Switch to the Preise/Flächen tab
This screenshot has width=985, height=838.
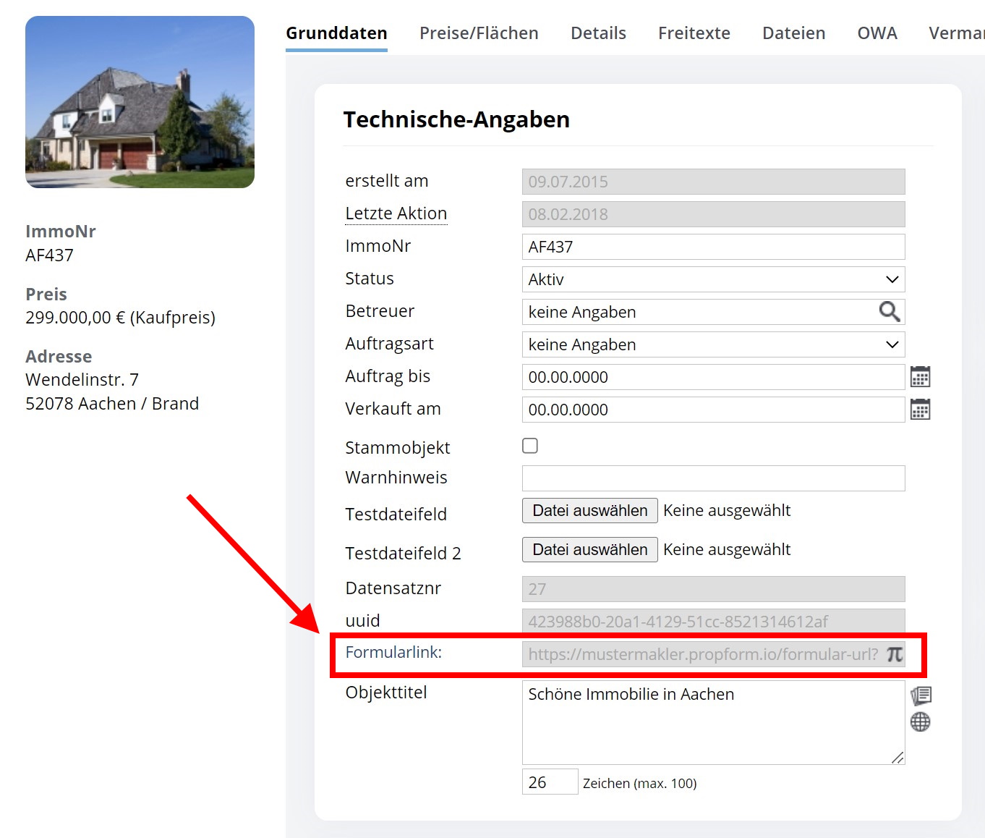coord(479,33)
